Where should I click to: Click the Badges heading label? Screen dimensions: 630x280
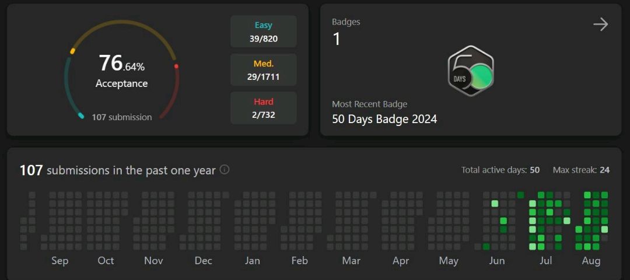pos(346,22)
